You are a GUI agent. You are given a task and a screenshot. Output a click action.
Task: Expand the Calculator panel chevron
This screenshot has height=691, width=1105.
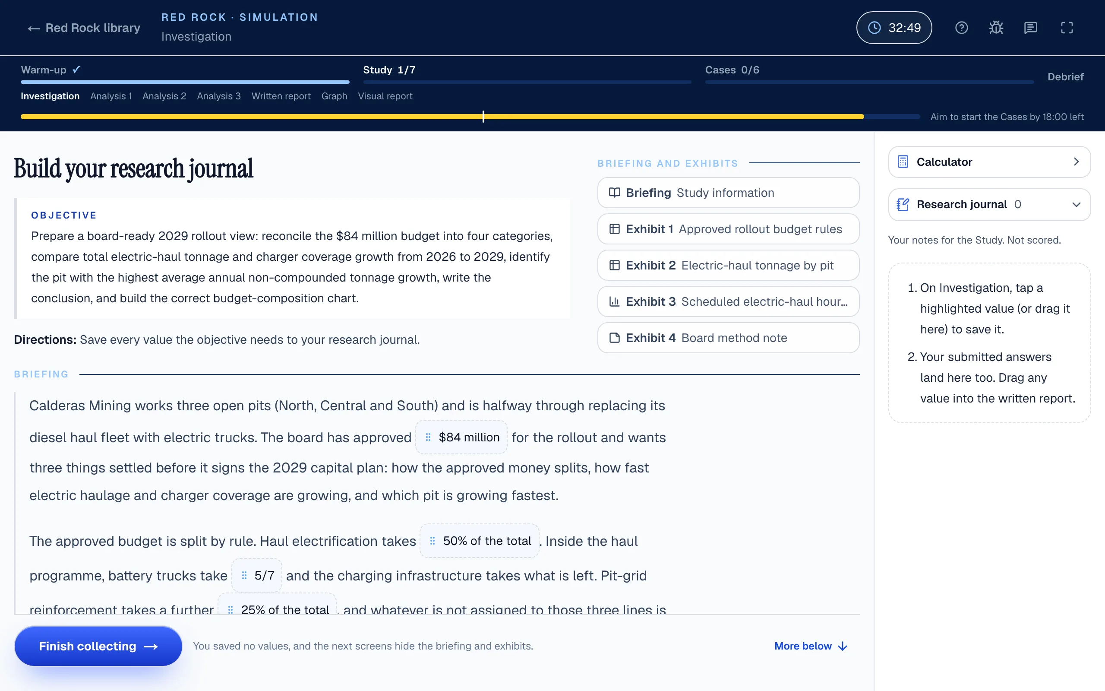(1076, 162)
